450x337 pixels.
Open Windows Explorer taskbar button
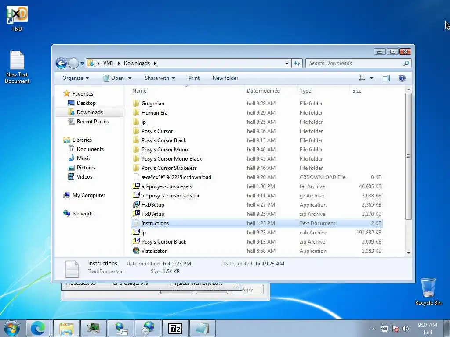66,328
